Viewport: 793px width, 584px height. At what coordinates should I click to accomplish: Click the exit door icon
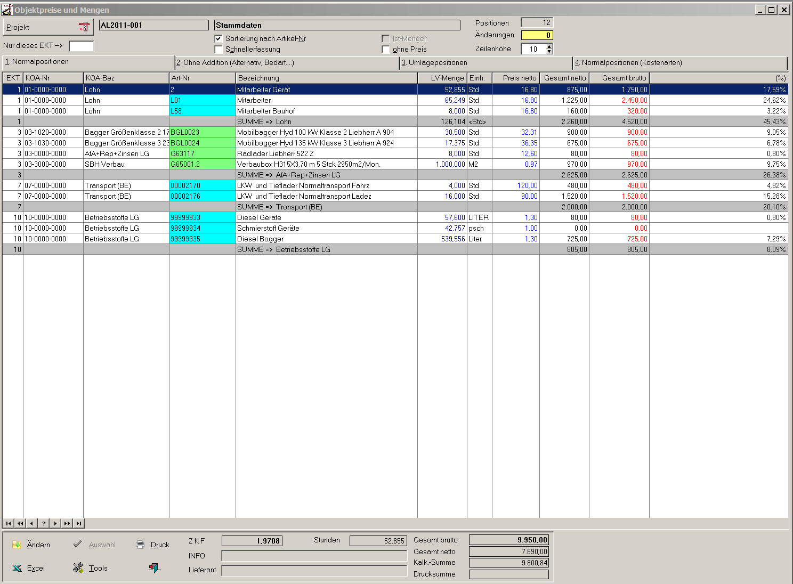point(154,568)
